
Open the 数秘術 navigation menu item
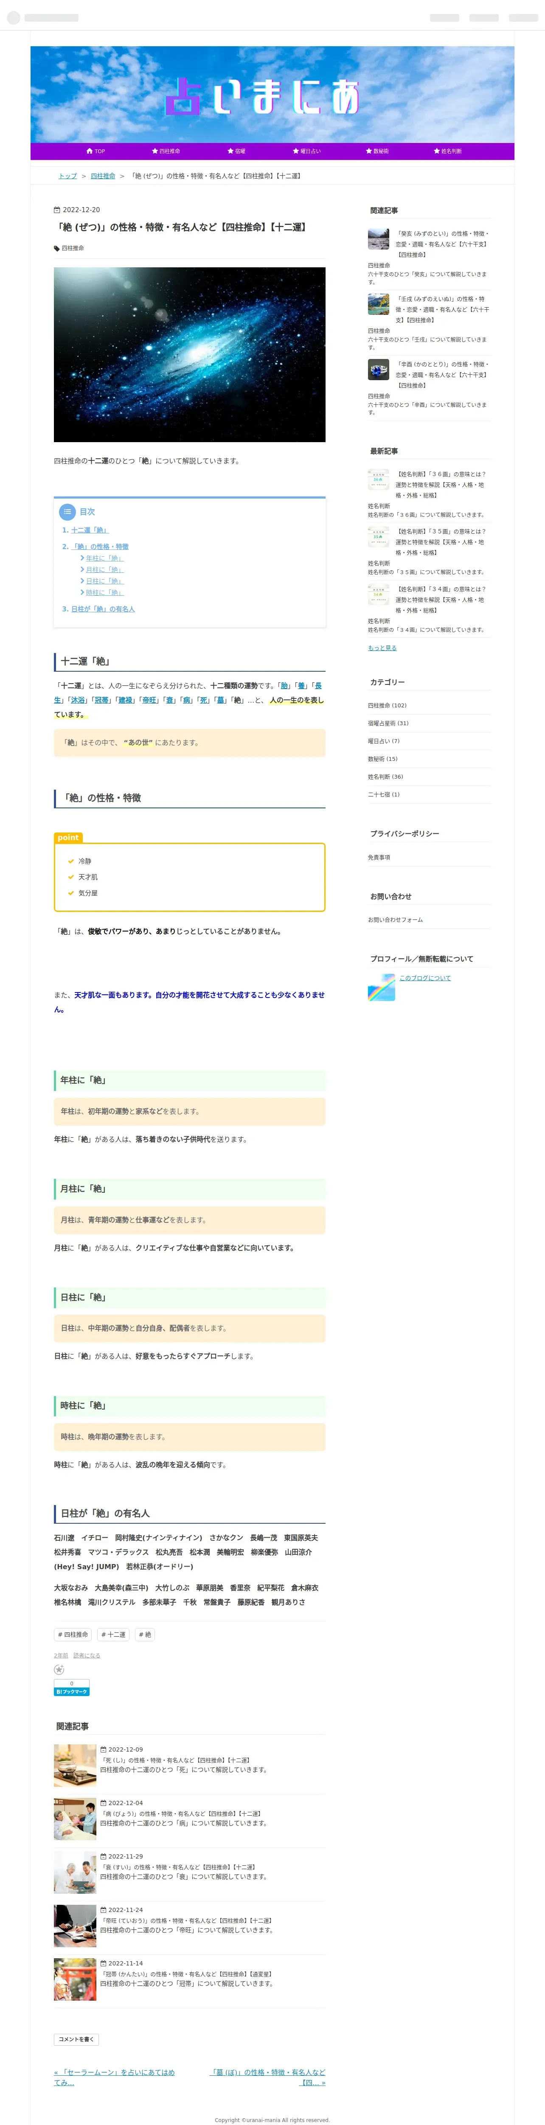coord(377,151)
